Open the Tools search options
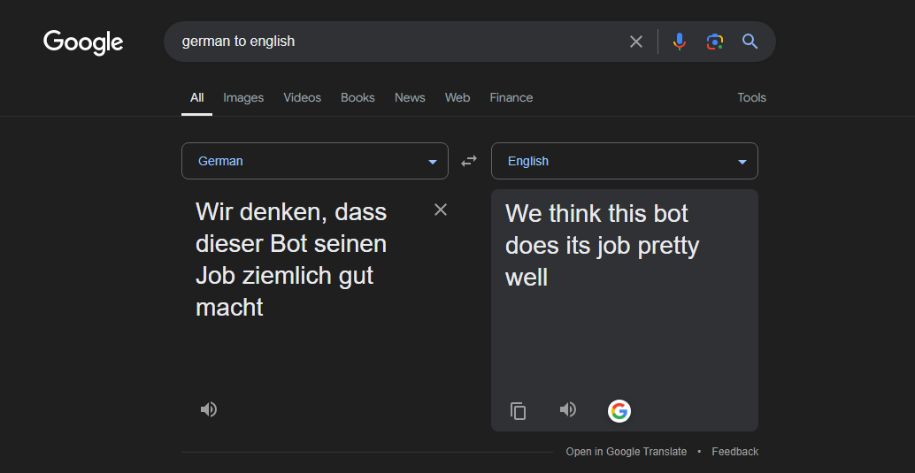Screen dimensions: 915x473 pos(751,97)
